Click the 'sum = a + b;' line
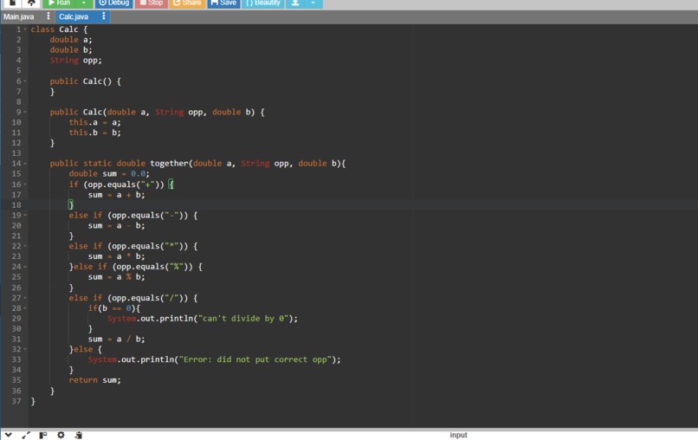This screenshot has width=698, height=440. pos(116,195)
